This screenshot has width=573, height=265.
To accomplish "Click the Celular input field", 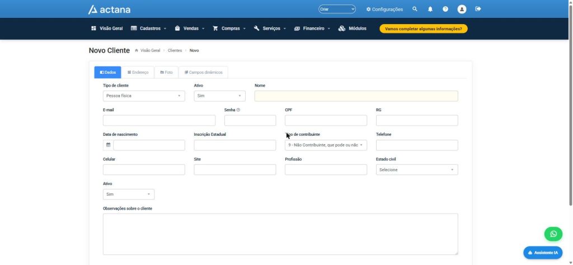I will point(144,170).
